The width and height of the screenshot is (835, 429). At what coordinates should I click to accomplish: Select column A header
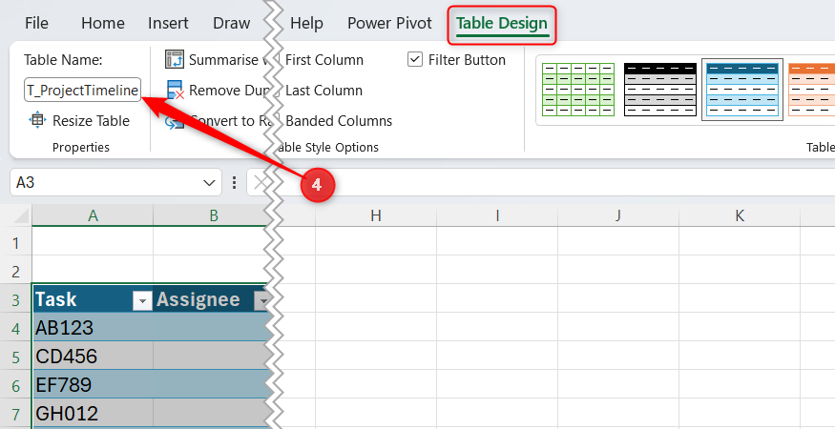[93, 215]
